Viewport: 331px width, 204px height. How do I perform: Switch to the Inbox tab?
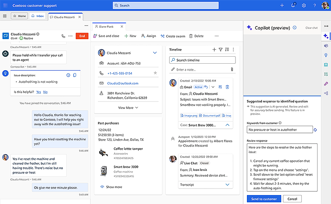pyautogui.click(x=37, y=16)
